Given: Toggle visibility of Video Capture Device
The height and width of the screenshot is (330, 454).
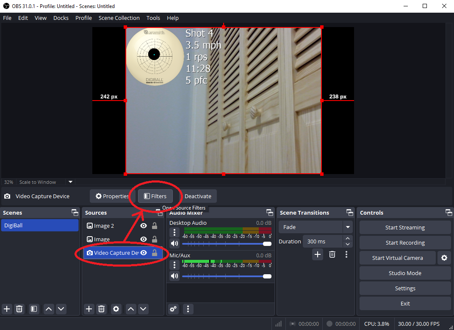Looking at the screenshot, I should click(144, 253).
